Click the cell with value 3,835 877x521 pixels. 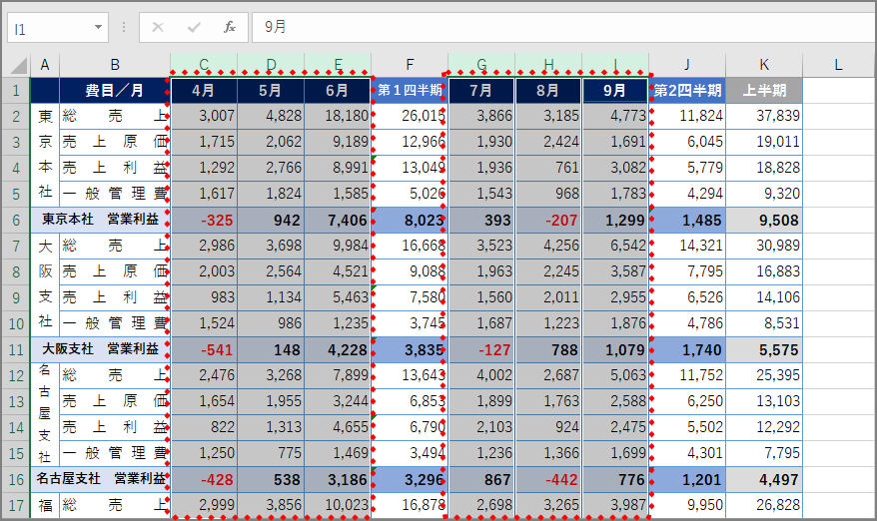[410, 350]
